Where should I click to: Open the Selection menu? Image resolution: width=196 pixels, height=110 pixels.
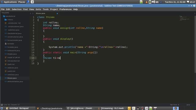17,9
